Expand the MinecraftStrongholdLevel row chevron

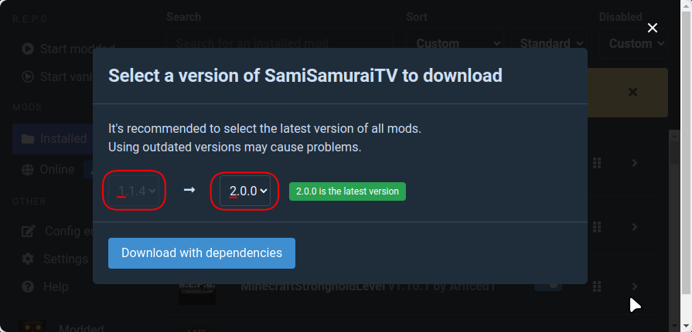pos(635,286)
